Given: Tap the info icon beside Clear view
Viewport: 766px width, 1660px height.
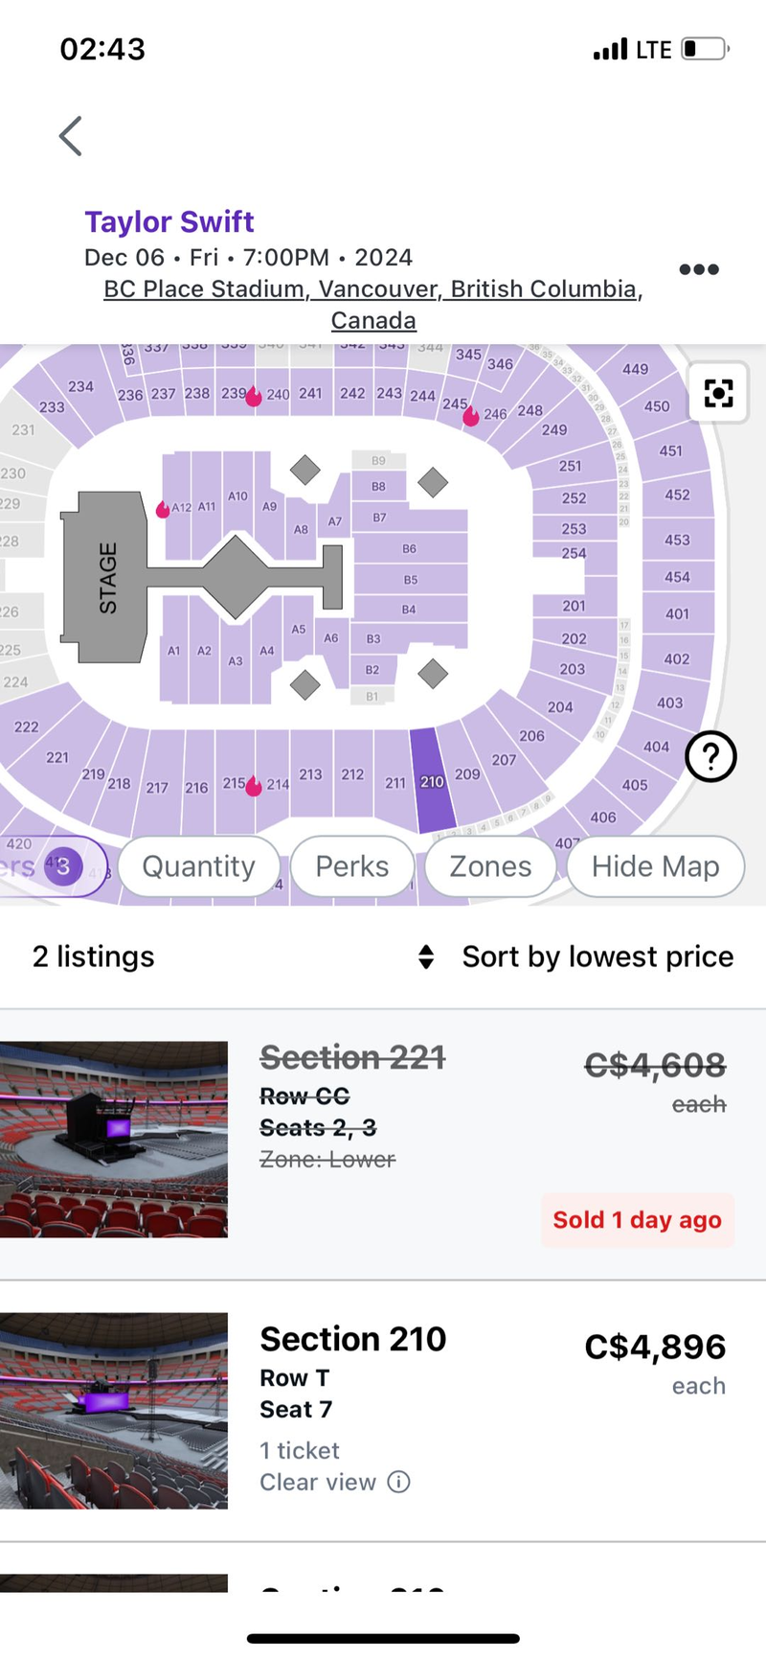Looking at the screenshot, I should (x=398, y=1482).
